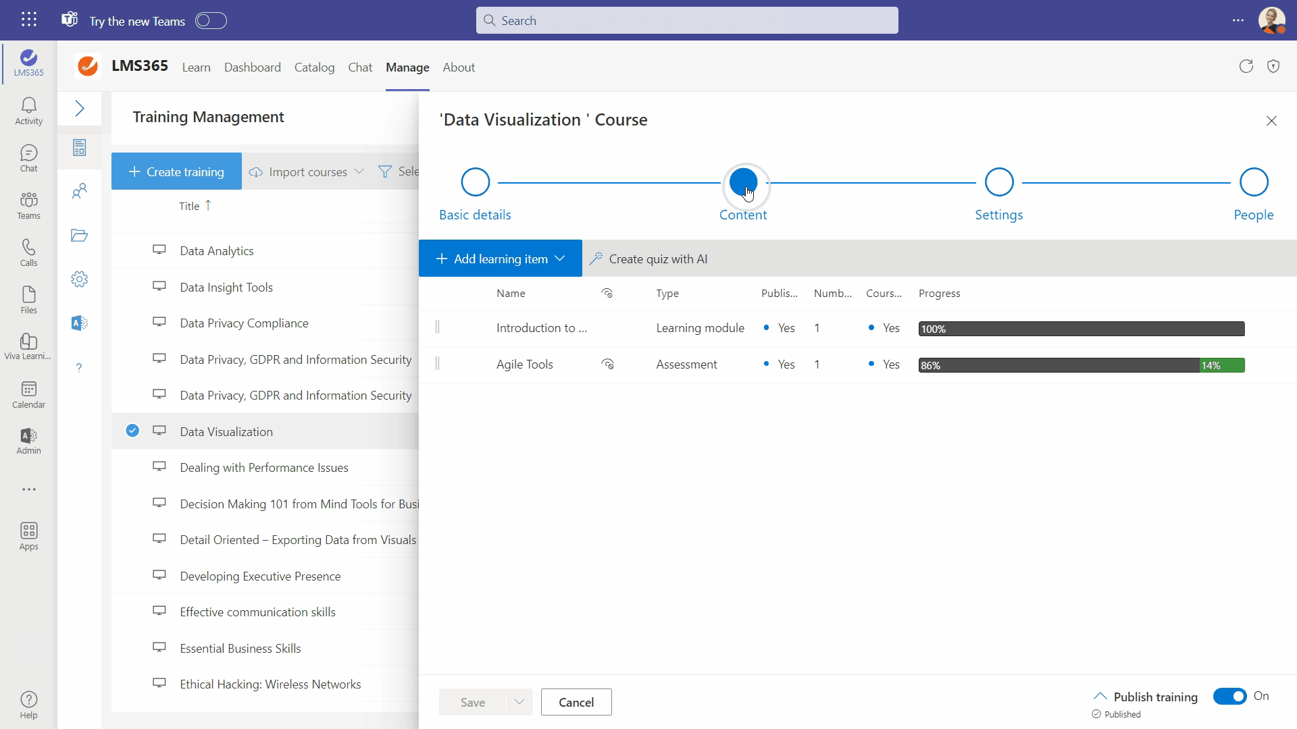
Task: Go to the Dashboard tab
Action: point(253,67)
